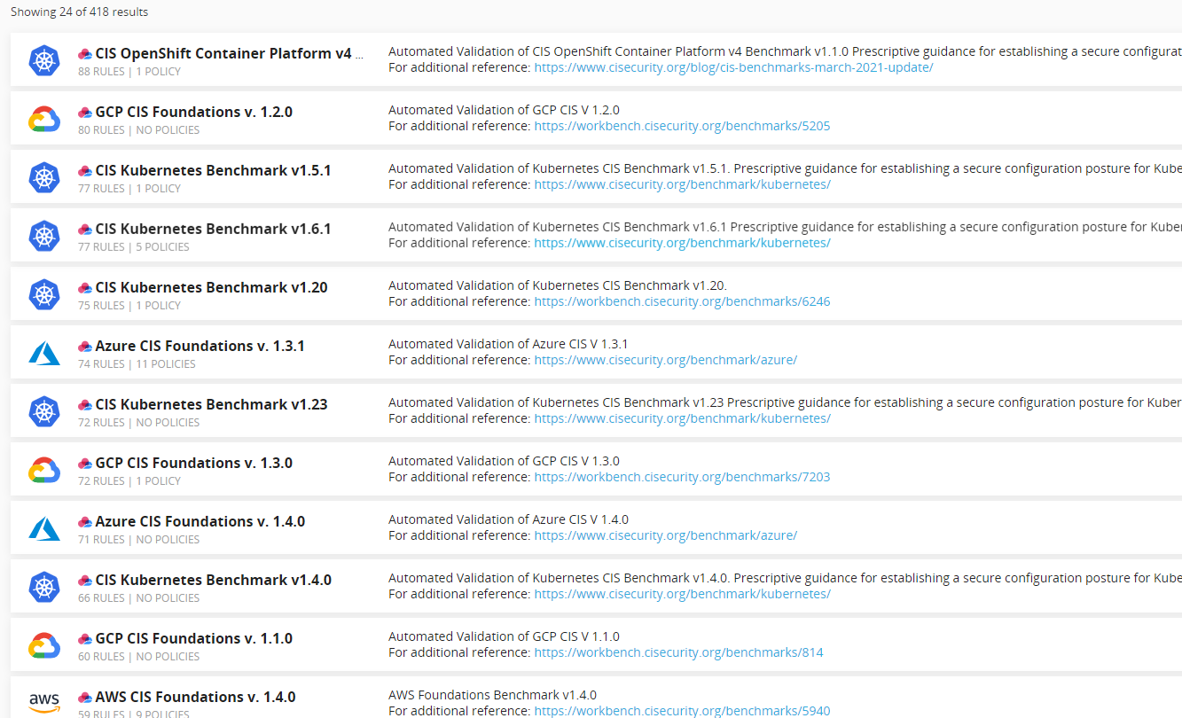
Task: Open workbench reference link for GCP CIS V 1.2.0
Action: coord(681,125)
